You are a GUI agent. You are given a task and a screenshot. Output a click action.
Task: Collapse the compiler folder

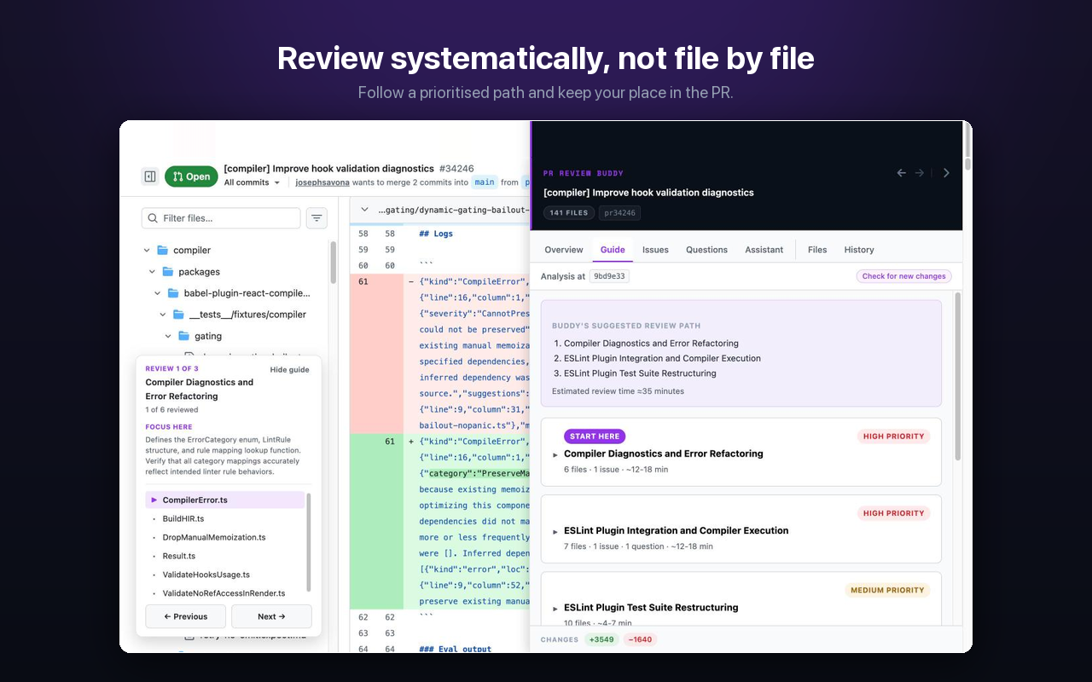pos(147,251)
